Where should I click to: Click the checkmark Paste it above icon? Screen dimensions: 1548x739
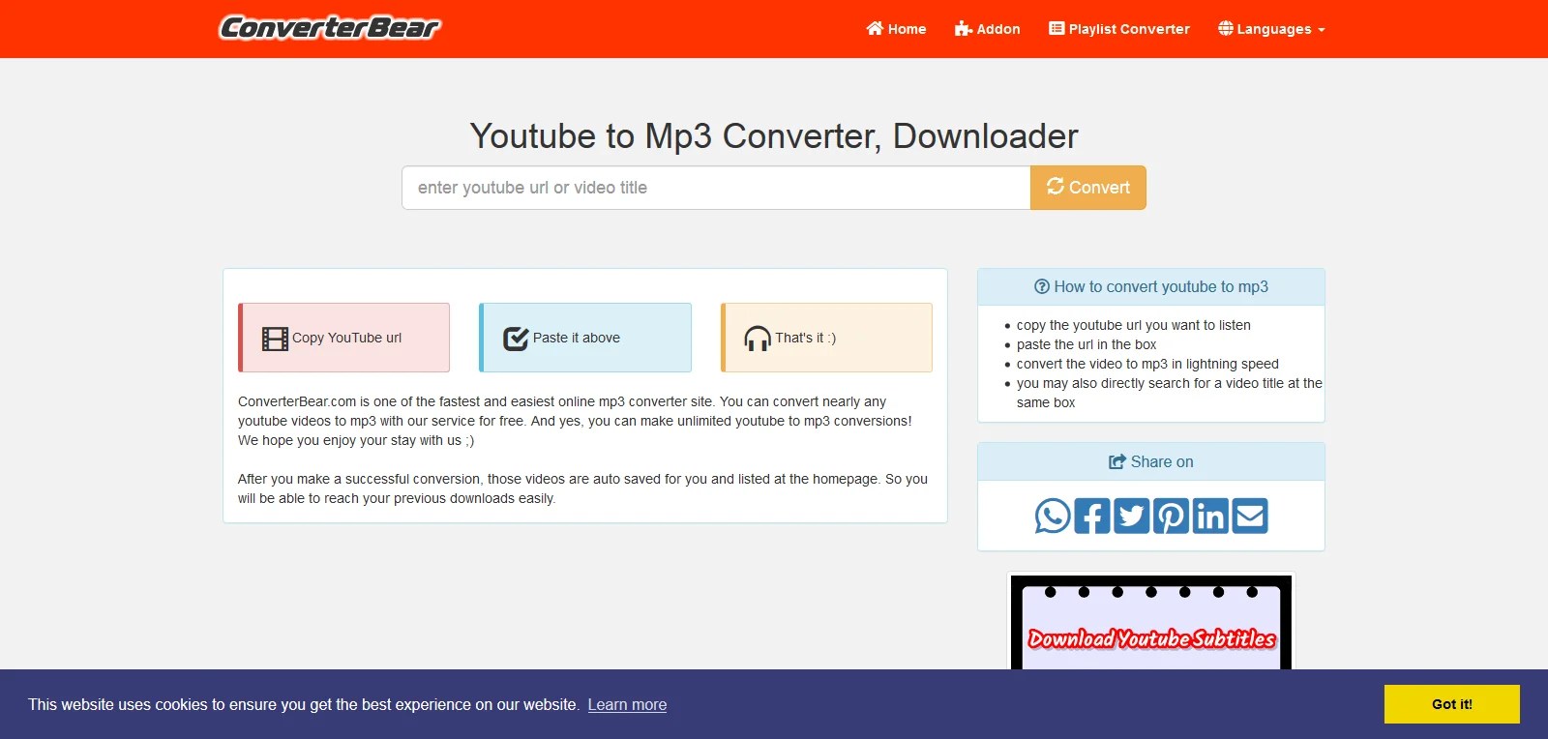point(516,339)
